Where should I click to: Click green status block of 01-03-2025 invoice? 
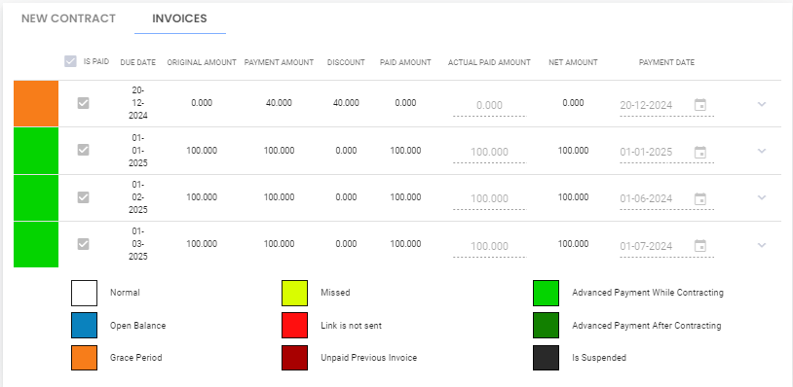click(36, 245)
